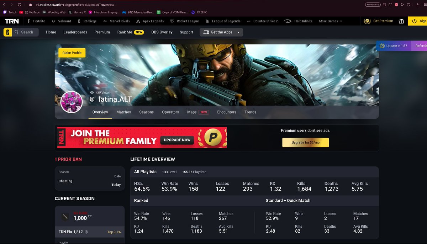This screenshot has height=244, width=427.
Task: Open the YouTube bookmark
Action: coord(30,12)
